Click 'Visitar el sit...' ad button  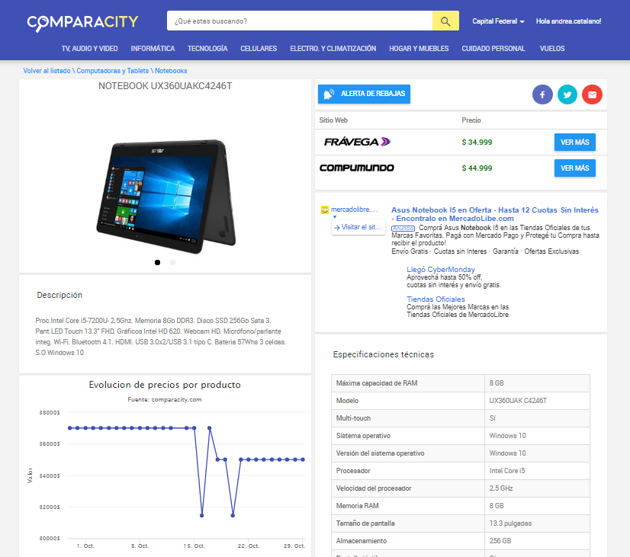point(358,227)
